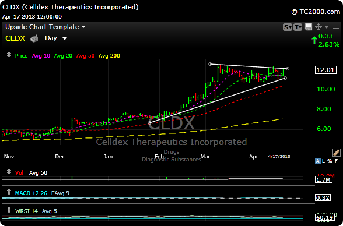Click the MACD pane up-down arrows icon
This screenshot has width=343, height=226.
click(9, 192)
